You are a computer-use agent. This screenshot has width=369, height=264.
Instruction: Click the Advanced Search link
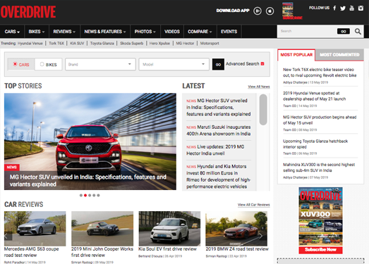[243, 63]
